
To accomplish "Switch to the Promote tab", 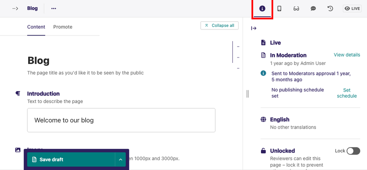I will pos(63,27).
